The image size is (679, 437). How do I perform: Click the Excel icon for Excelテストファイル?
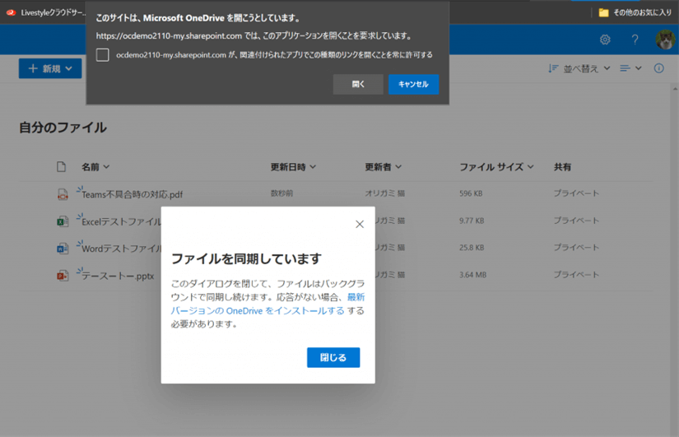coord(63,221)
